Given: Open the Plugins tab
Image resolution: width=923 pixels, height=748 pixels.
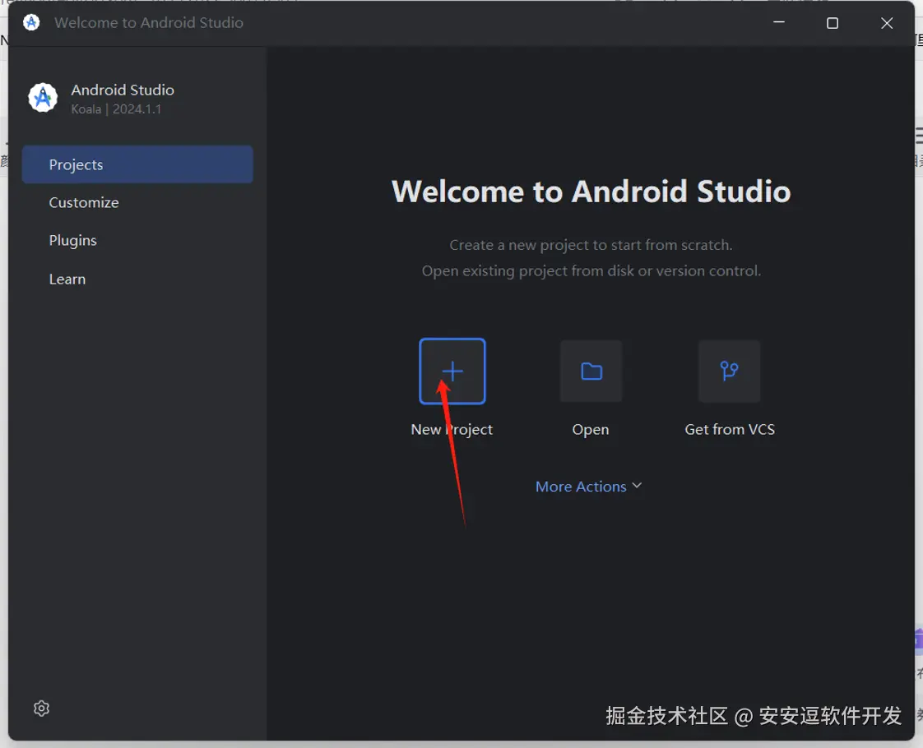Looking at the screenshot, I should click(73, 241).
